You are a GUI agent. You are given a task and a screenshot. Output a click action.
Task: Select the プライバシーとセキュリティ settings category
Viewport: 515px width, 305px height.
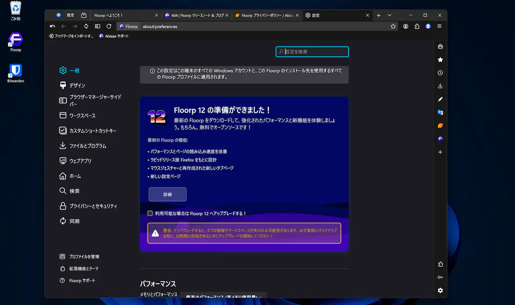[93, 206]
